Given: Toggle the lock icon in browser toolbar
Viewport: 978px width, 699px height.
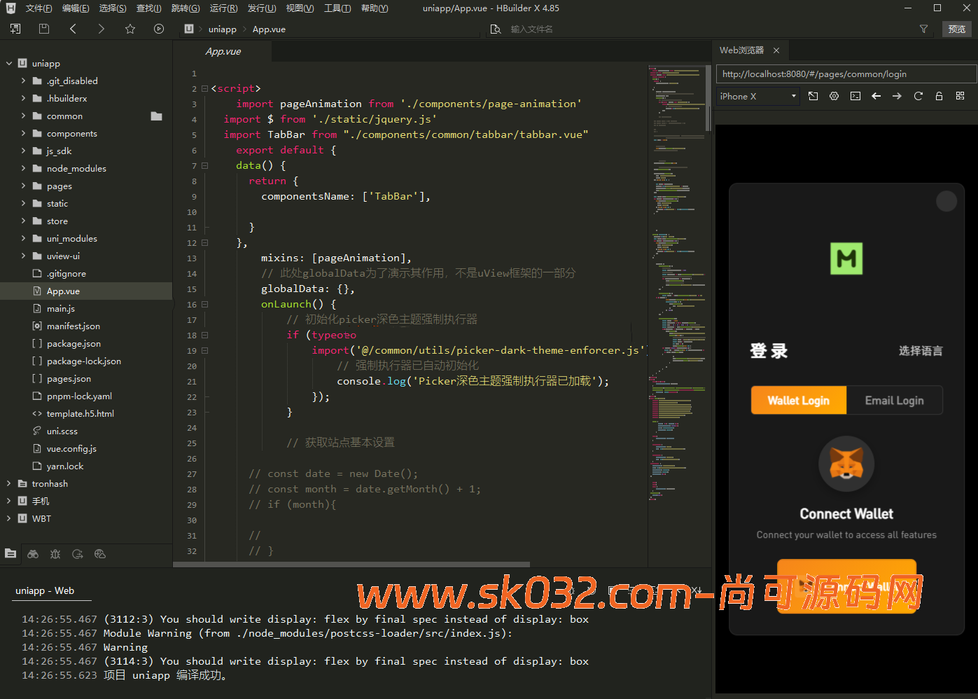Looking at the screenshot, I should 939,96.
